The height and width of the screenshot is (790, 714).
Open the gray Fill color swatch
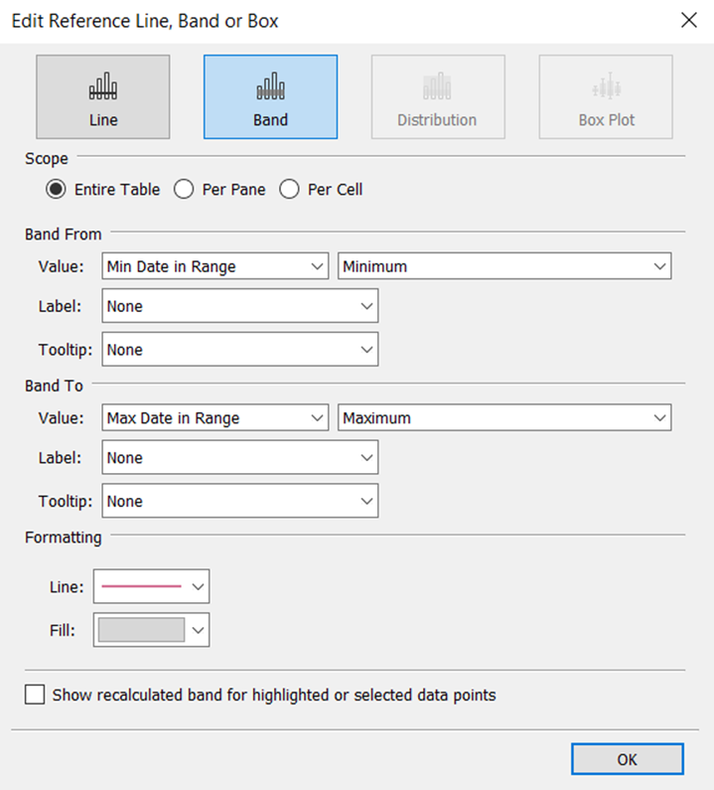pos(152,630)
